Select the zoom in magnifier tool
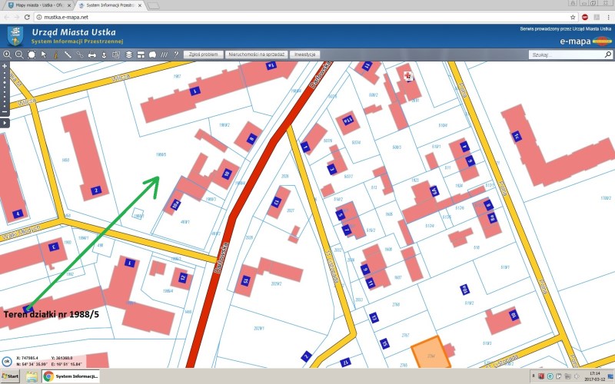Viewport: 615px width, 384px height. pos(7,55)
